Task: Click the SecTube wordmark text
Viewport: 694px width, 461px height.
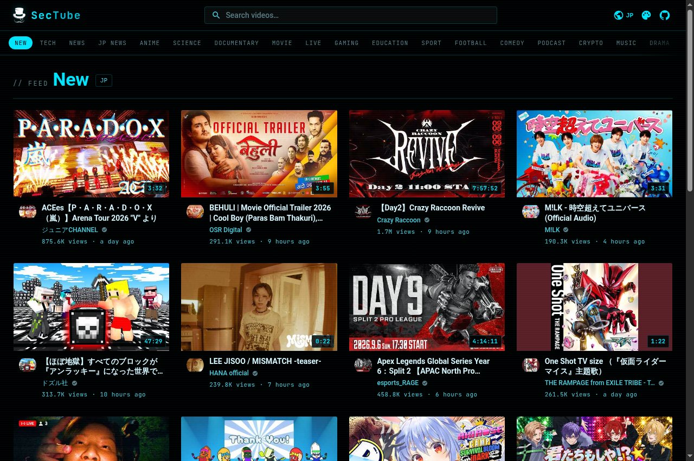Action: (56, 15)
